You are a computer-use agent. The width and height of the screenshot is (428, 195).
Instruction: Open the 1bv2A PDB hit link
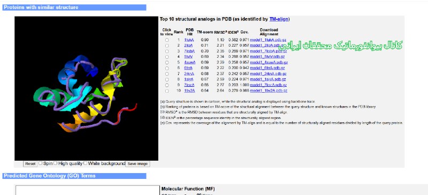tap(189, 91)
